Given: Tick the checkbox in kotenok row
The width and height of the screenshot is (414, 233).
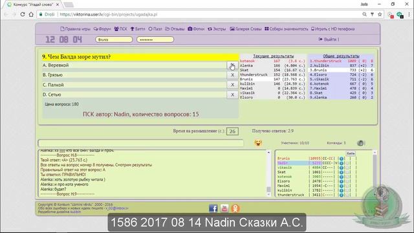Looking at the screenshot, I should pos(347,177).
